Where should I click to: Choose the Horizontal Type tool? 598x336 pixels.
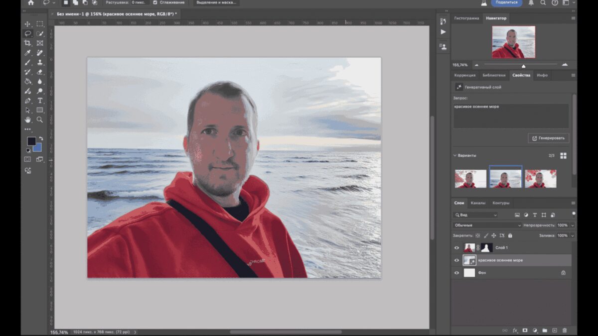pos(40,101)
